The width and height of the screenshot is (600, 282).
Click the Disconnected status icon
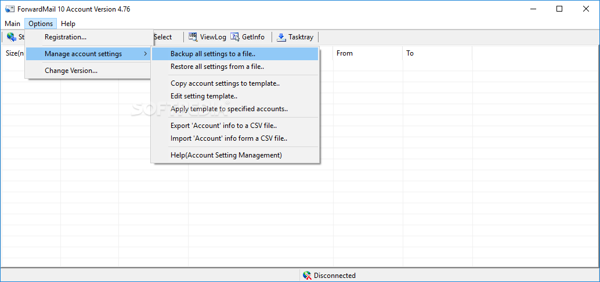(x=307, y=275)
